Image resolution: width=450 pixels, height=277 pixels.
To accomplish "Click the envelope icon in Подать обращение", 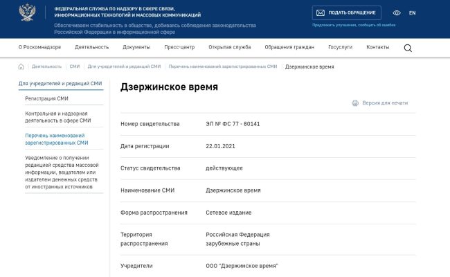I will [x=321, y=12].
